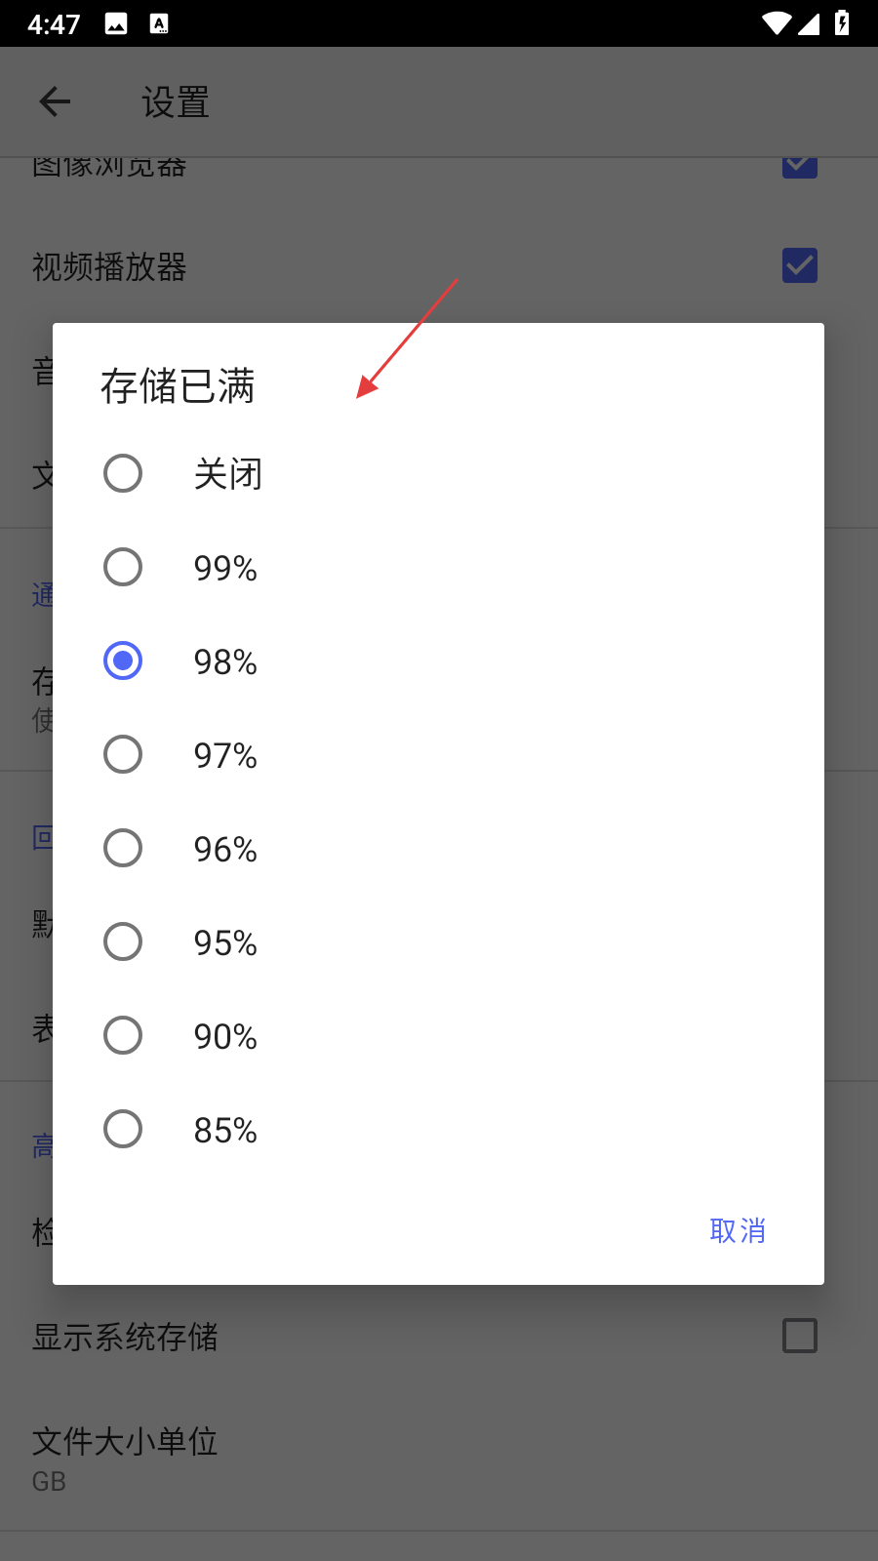Tap the back arrow icon

point(55,101)
